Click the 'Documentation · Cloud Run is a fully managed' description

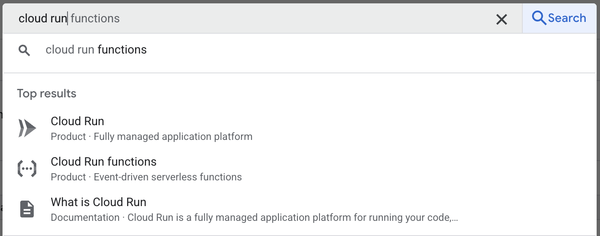(x=254, y=217)
